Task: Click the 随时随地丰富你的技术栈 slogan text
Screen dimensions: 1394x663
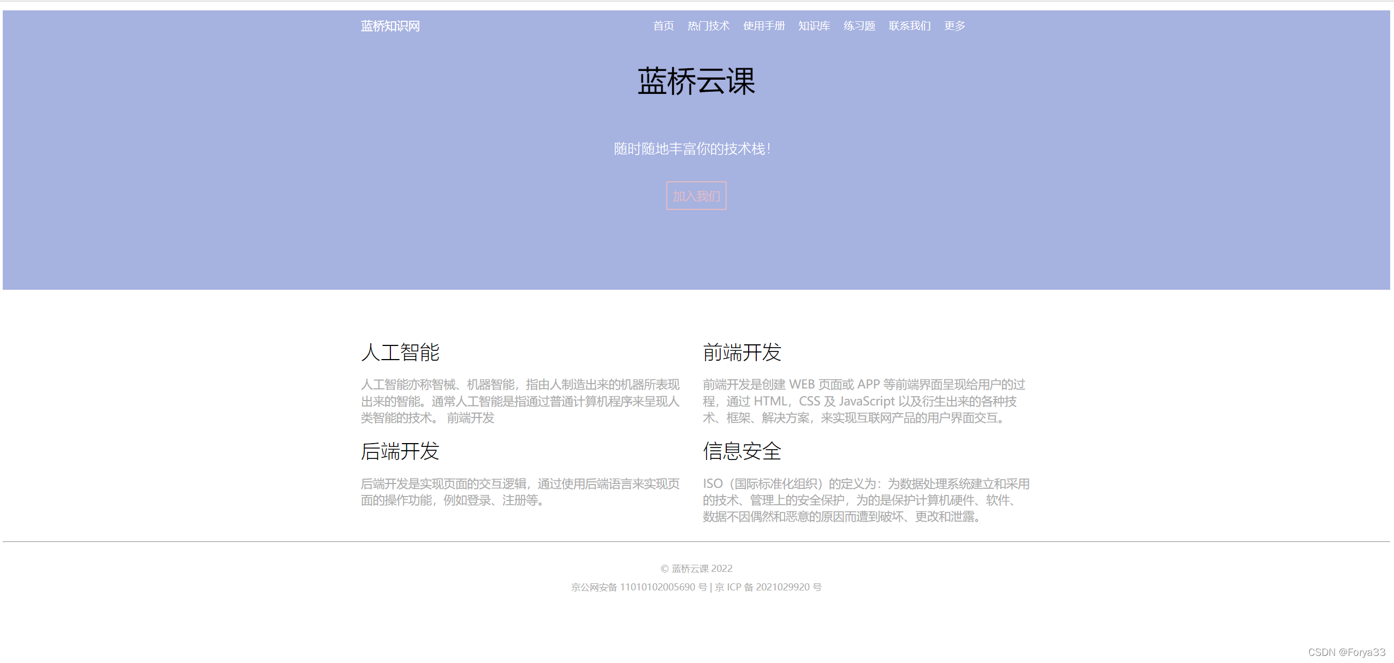Action: pos(692,149)
